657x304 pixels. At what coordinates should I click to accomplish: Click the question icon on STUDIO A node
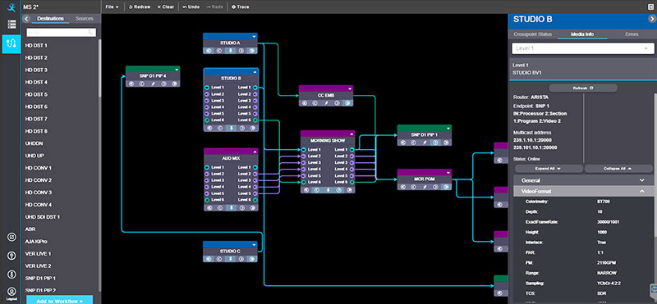click(x=241, y=51)
